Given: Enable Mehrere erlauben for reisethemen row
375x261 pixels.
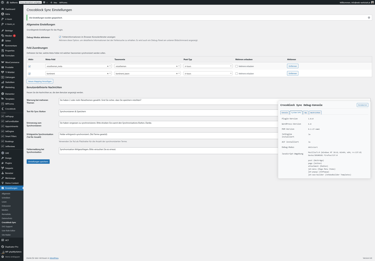Looking at the screenshot, I should [x=237, y=66].
